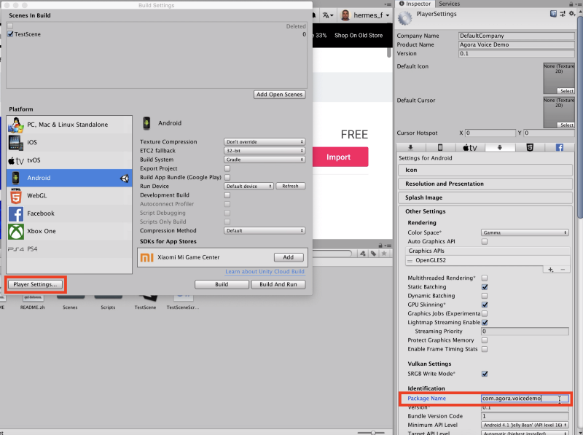
Task: Click the Package Name input field
Action: pos(525,399)
